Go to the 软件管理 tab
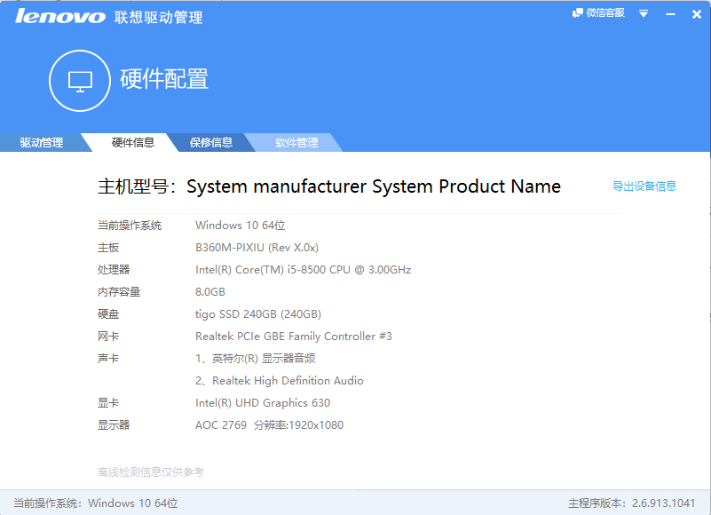711x515 pixels. click(x=296, y=142)
